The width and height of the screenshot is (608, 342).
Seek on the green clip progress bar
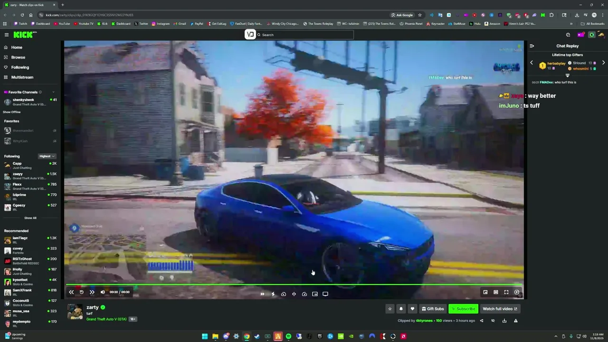coord(294,285)
